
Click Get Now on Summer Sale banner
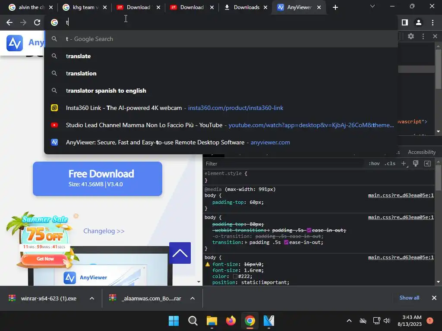pyautogui.click(x=45, y=259)
